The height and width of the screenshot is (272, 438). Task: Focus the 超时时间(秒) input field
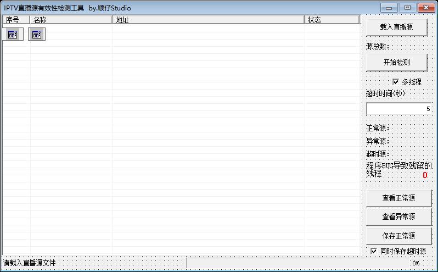coord(398,109)
